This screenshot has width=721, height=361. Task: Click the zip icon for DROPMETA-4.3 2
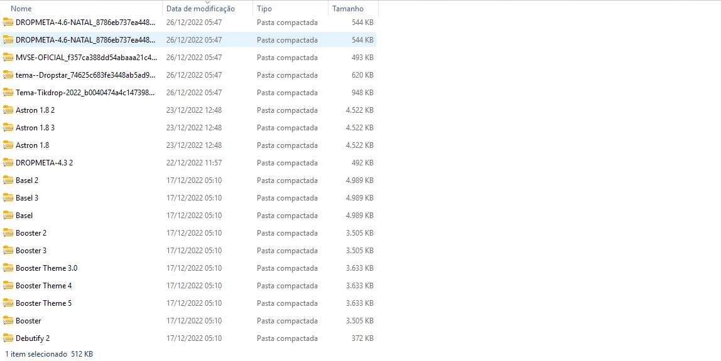click(8, 163)
